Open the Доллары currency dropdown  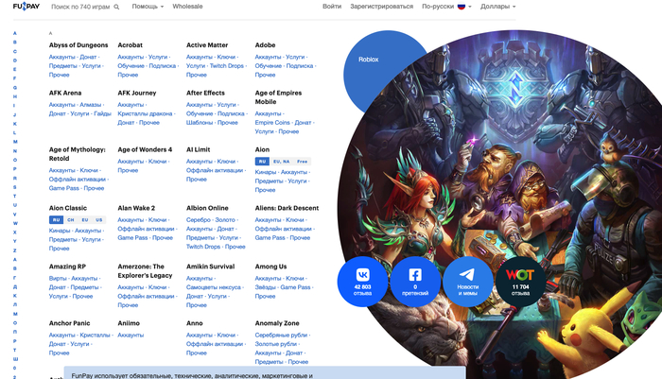coord(497,7)
